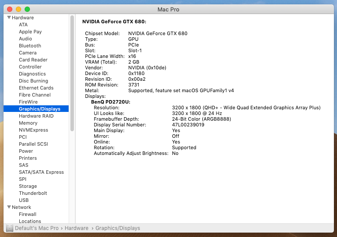This screenshot has width=337, height=237.
Task: Select the Controller entry
Action: [x=30, y=67]
